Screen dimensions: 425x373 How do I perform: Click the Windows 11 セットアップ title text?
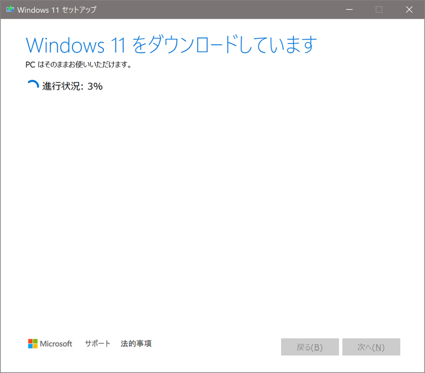(x=57, y=10)
